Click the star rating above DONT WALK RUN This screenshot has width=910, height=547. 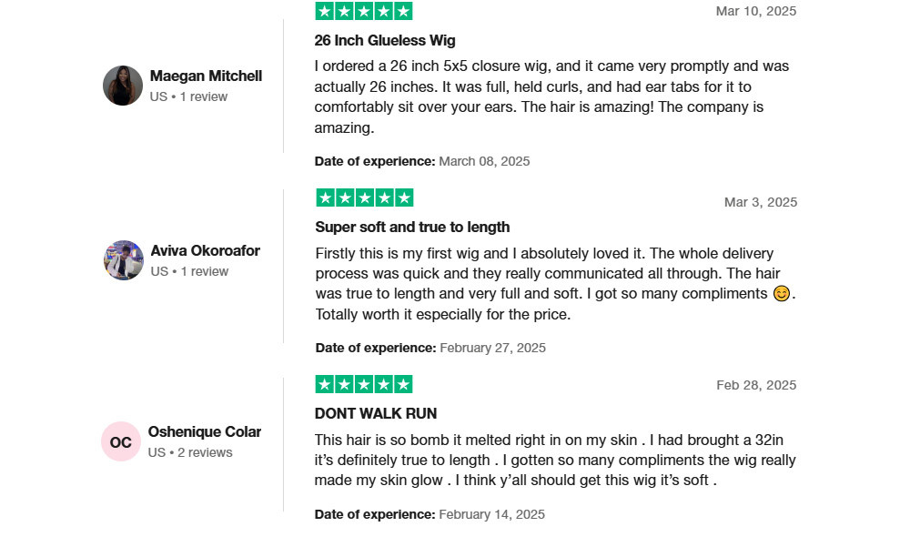pos(364,384)
